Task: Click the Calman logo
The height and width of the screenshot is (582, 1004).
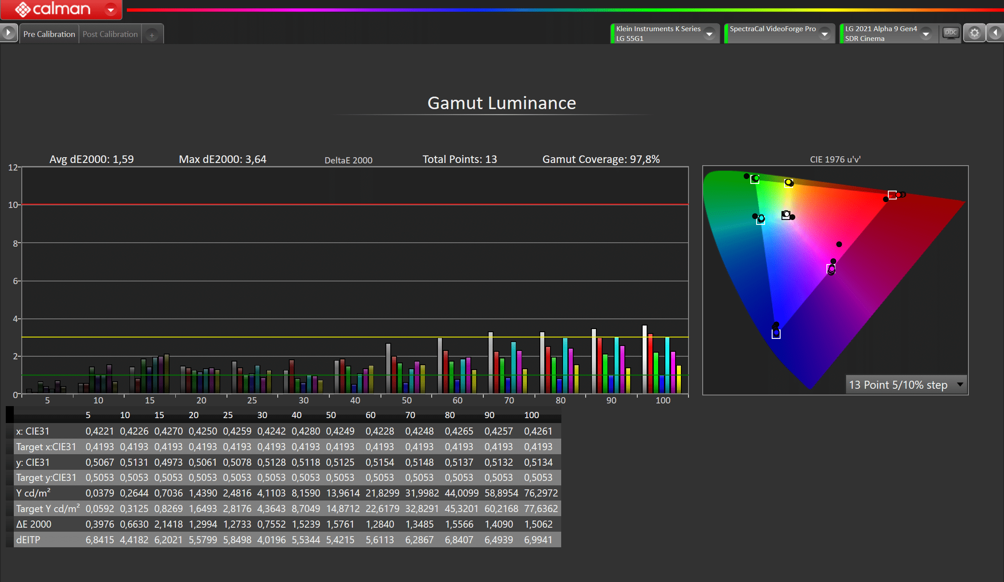Action: point(53,9)
